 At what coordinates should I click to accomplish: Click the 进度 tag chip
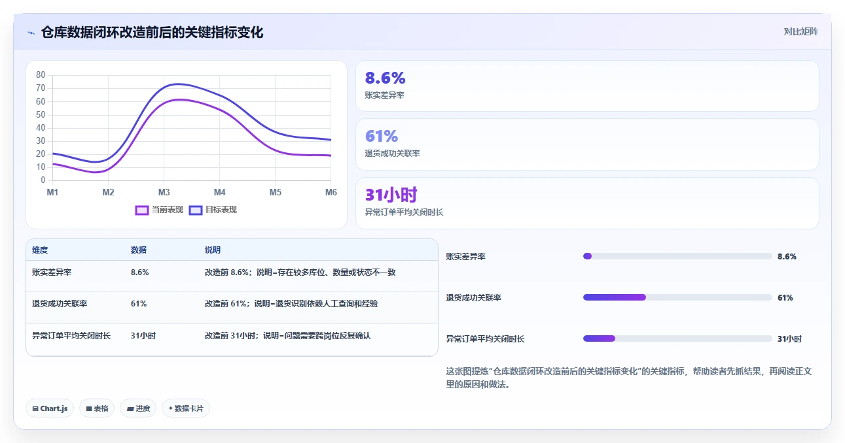138,408
